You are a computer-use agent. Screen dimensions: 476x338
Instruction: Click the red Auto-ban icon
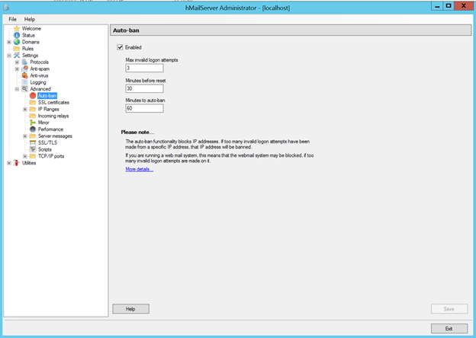33,96
